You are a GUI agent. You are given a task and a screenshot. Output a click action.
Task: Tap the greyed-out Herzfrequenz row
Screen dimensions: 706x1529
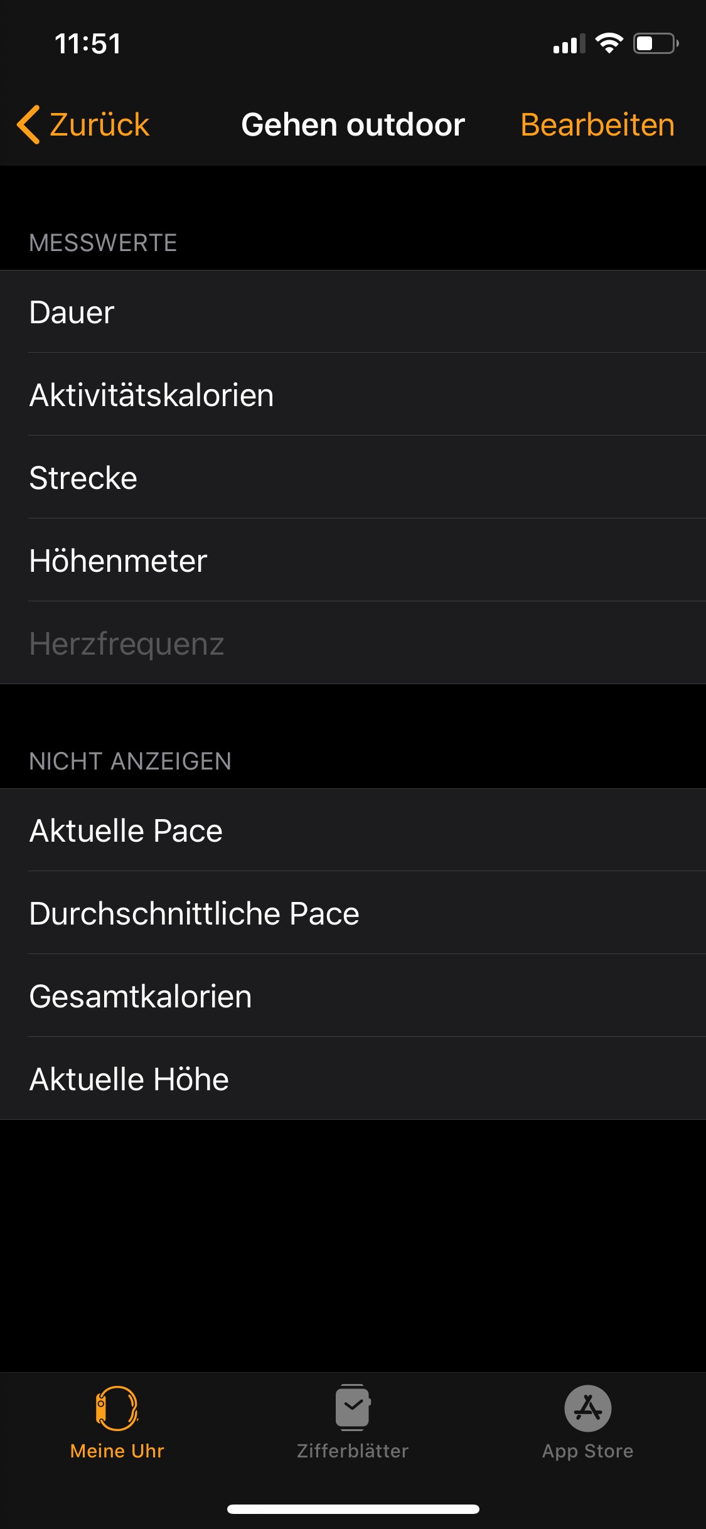(353, 643)
